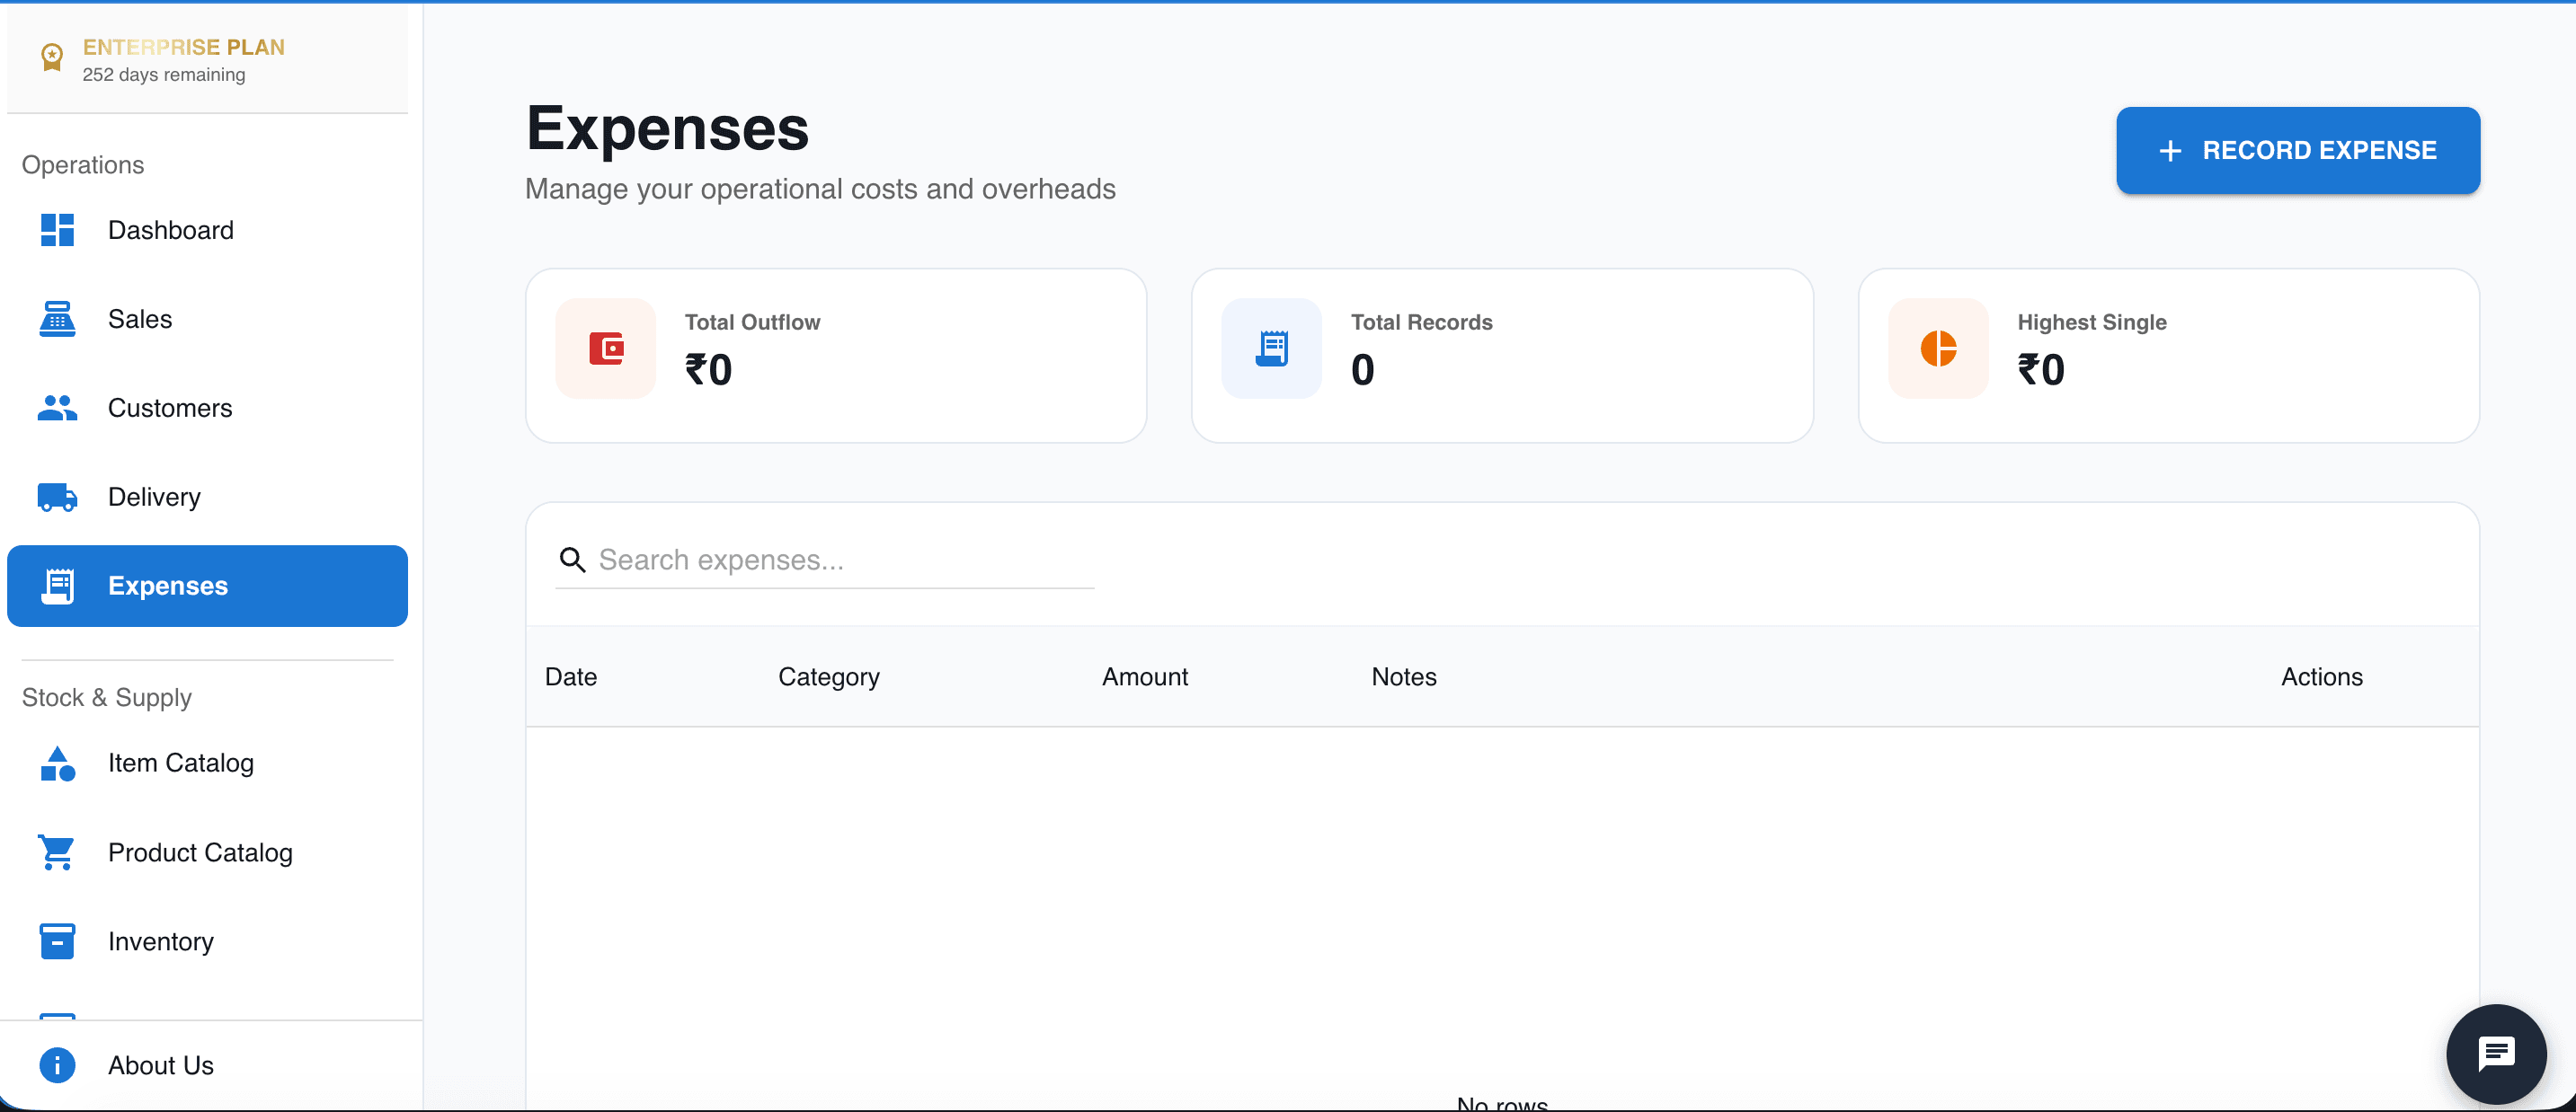Click the About Us info icon
Viewport: 2576px width, 1112px height.
click(57, 1065)
